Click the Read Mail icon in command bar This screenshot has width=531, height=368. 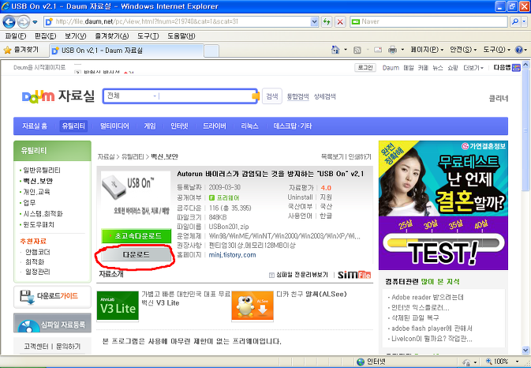[x=378, y=50]
